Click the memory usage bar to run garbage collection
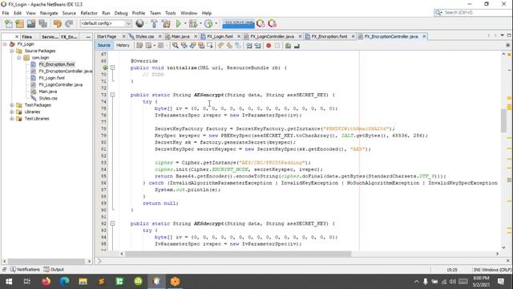The height and width of the screenshot is (289, 513). click(x=238, y=23)
